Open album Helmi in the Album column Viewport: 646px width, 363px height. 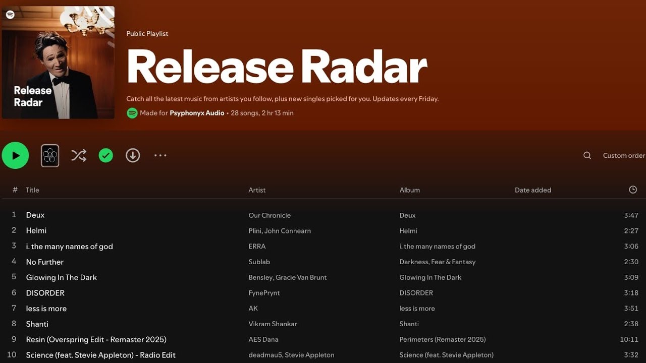click(x=408, y=231)
